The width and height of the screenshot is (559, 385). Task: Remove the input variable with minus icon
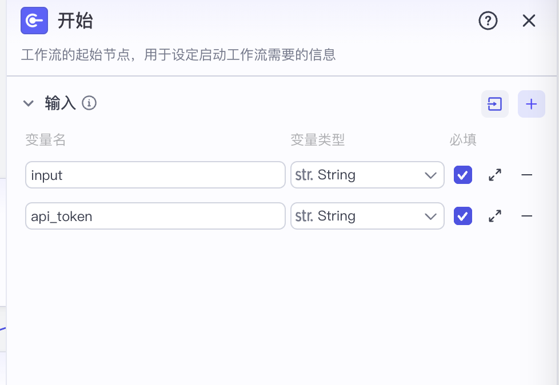(527, 175)
